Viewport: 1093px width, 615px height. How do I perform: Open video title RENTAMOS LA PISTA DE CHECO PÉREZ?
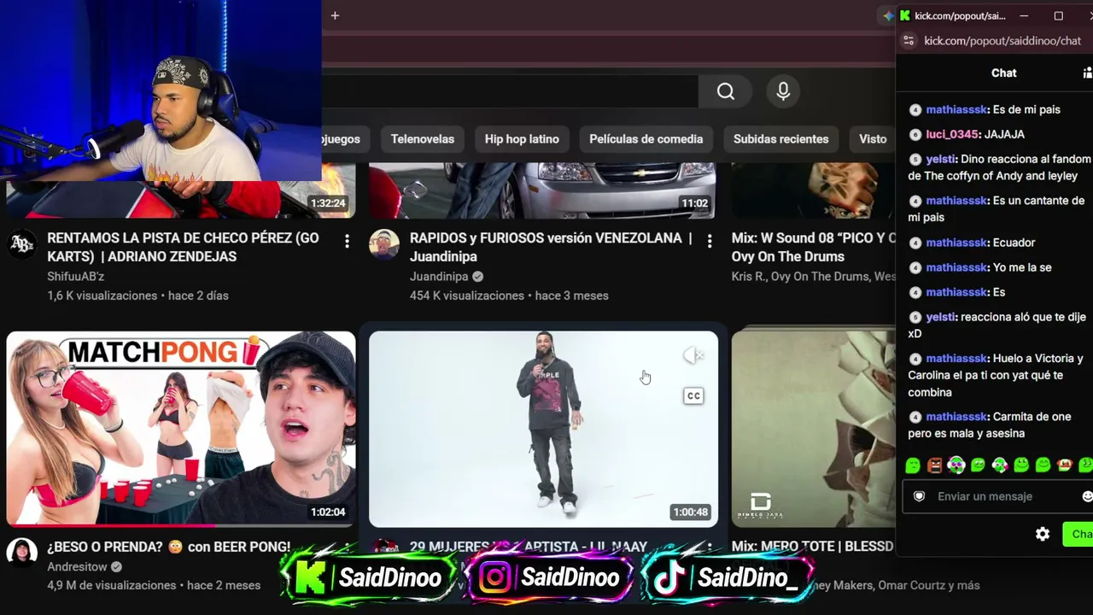coord(183,247)
